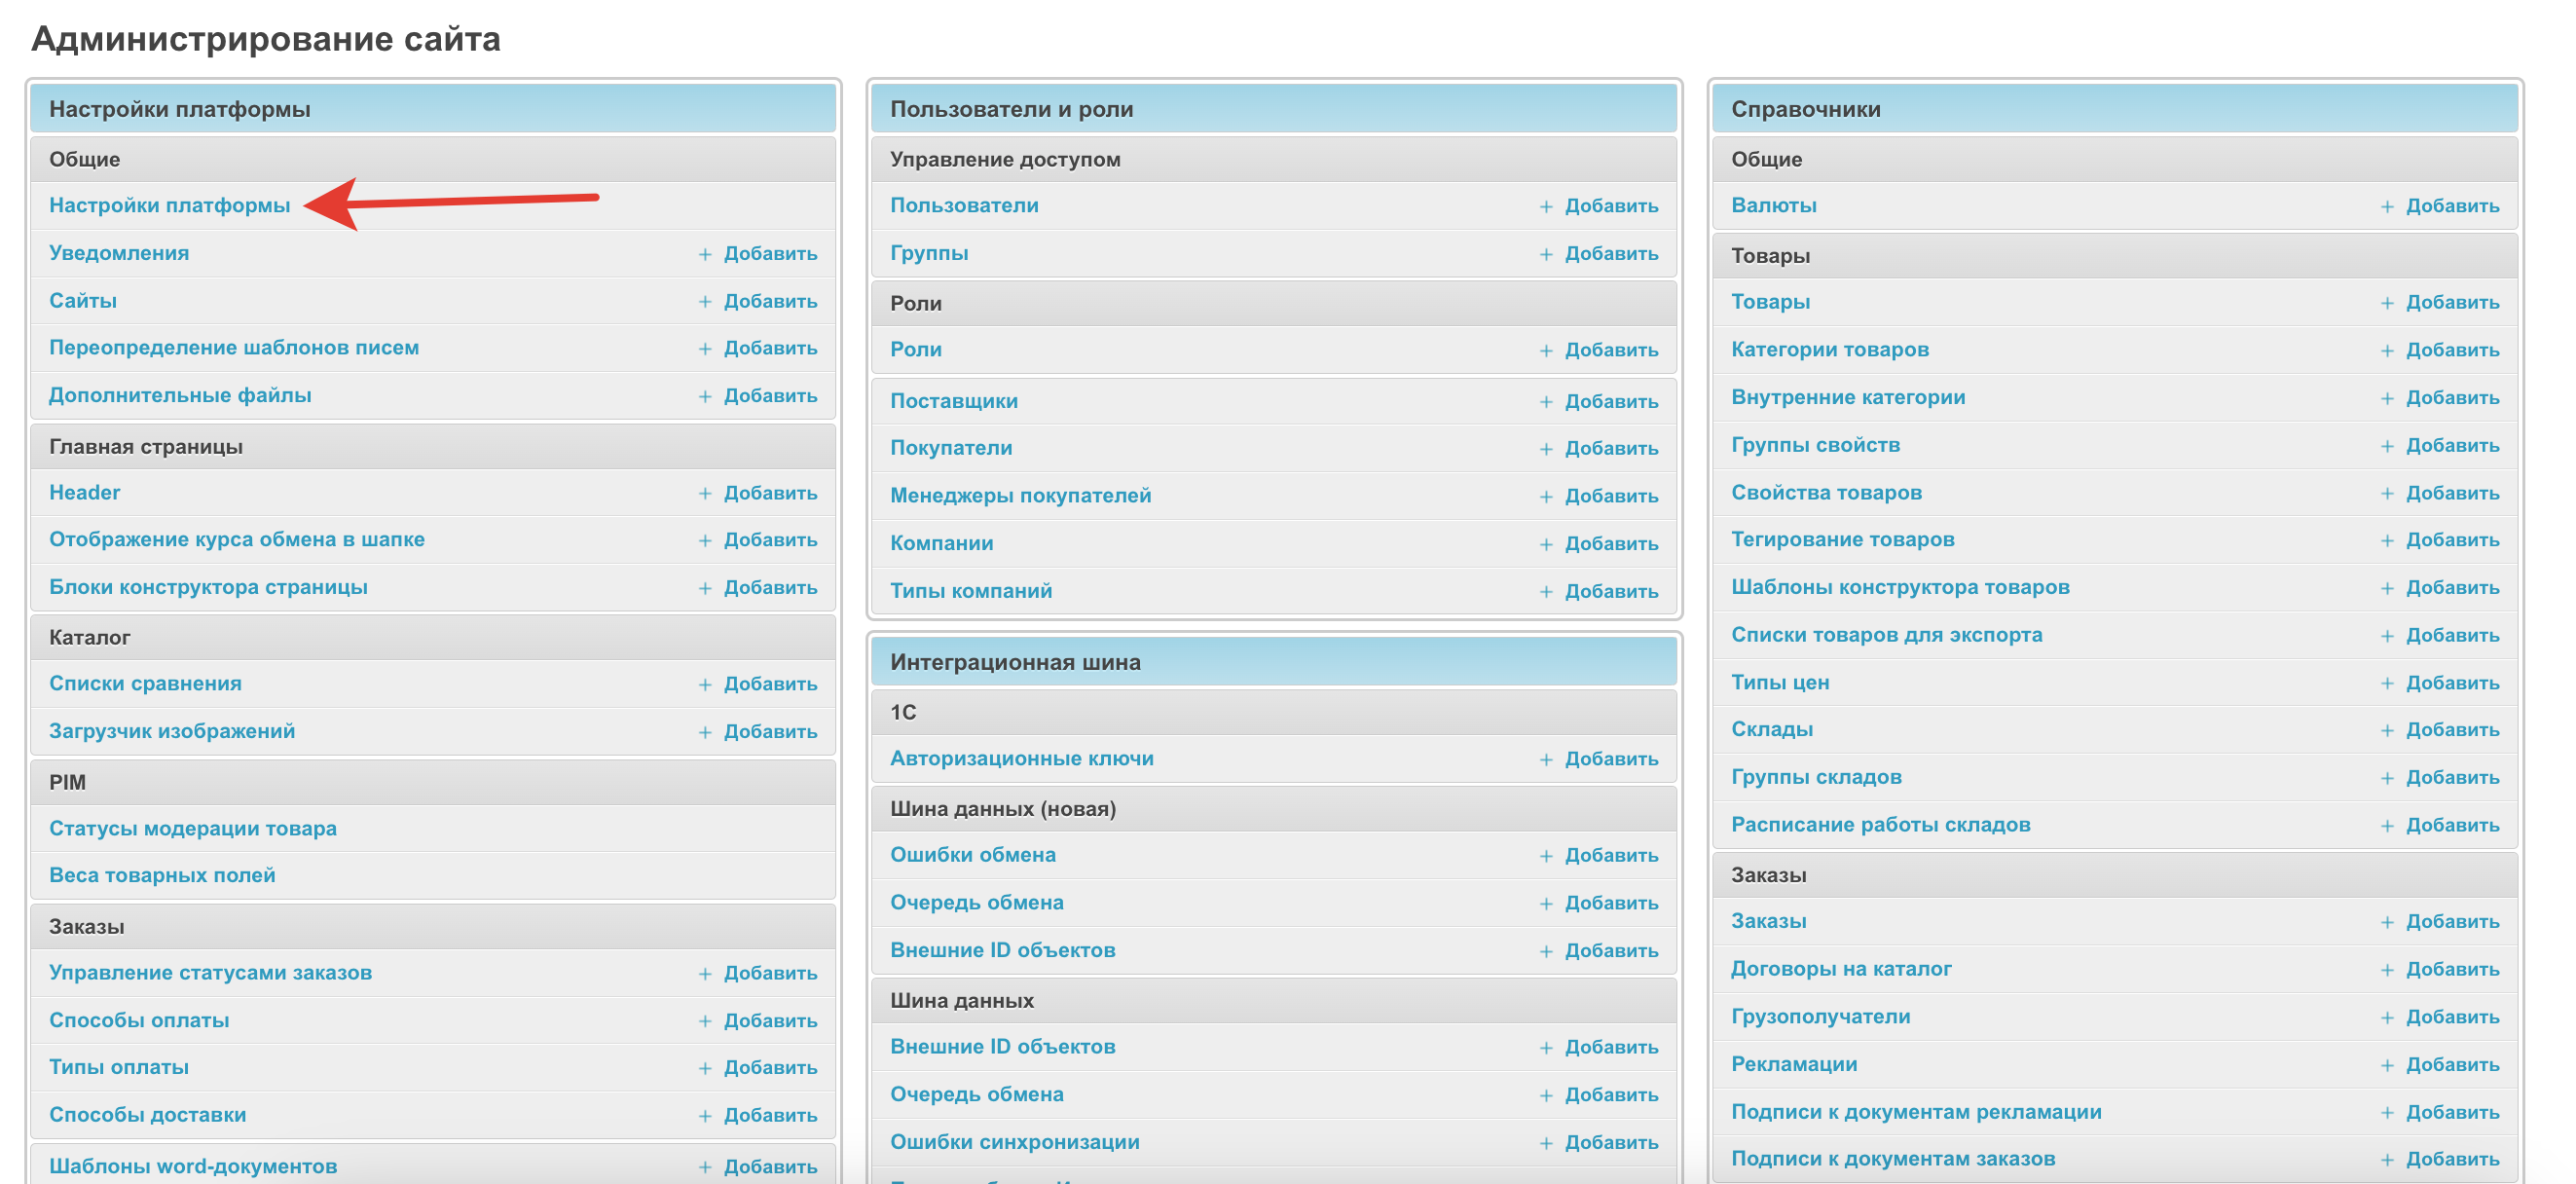This screenshot has height=1184, width=2576.
Task: Open Ошибки обмена under Шина данных (новая)
Action: click(972, 855)
